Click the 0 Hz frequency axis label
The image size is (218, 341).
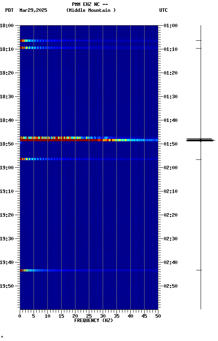[x=20, y=316]
